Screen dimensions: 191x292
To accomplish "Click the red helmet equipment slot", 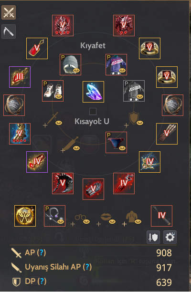I will point(63,25).
